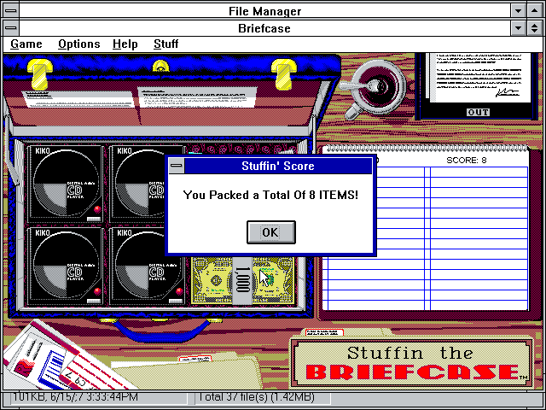Image resolution: width=546 pixels, height=410 pixels.
Task: Click the right yellow briefcase latch
Action: point(284,74)
